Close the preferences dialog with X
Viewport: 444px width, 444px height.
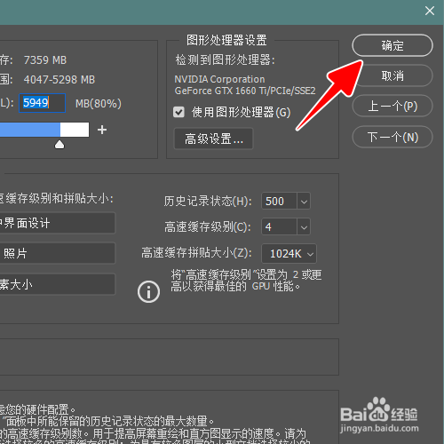[430, 11]
